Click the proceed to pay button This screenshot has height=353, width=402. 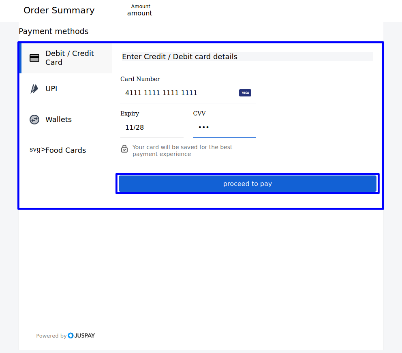coord(248,184)
